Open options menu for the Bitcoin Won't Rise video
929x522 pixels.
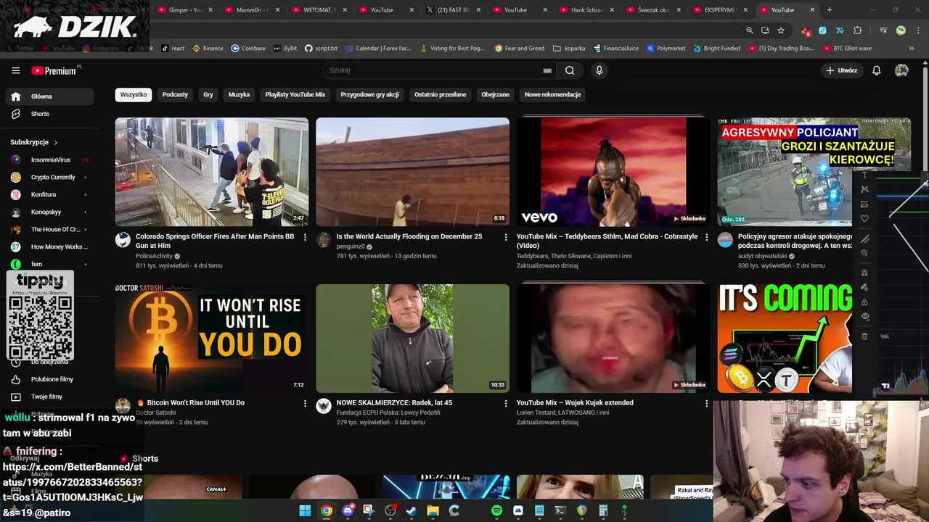[305, 403]
